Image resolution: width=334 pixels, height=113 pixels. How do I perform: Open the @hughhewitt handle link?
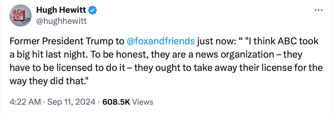(61, 21)
